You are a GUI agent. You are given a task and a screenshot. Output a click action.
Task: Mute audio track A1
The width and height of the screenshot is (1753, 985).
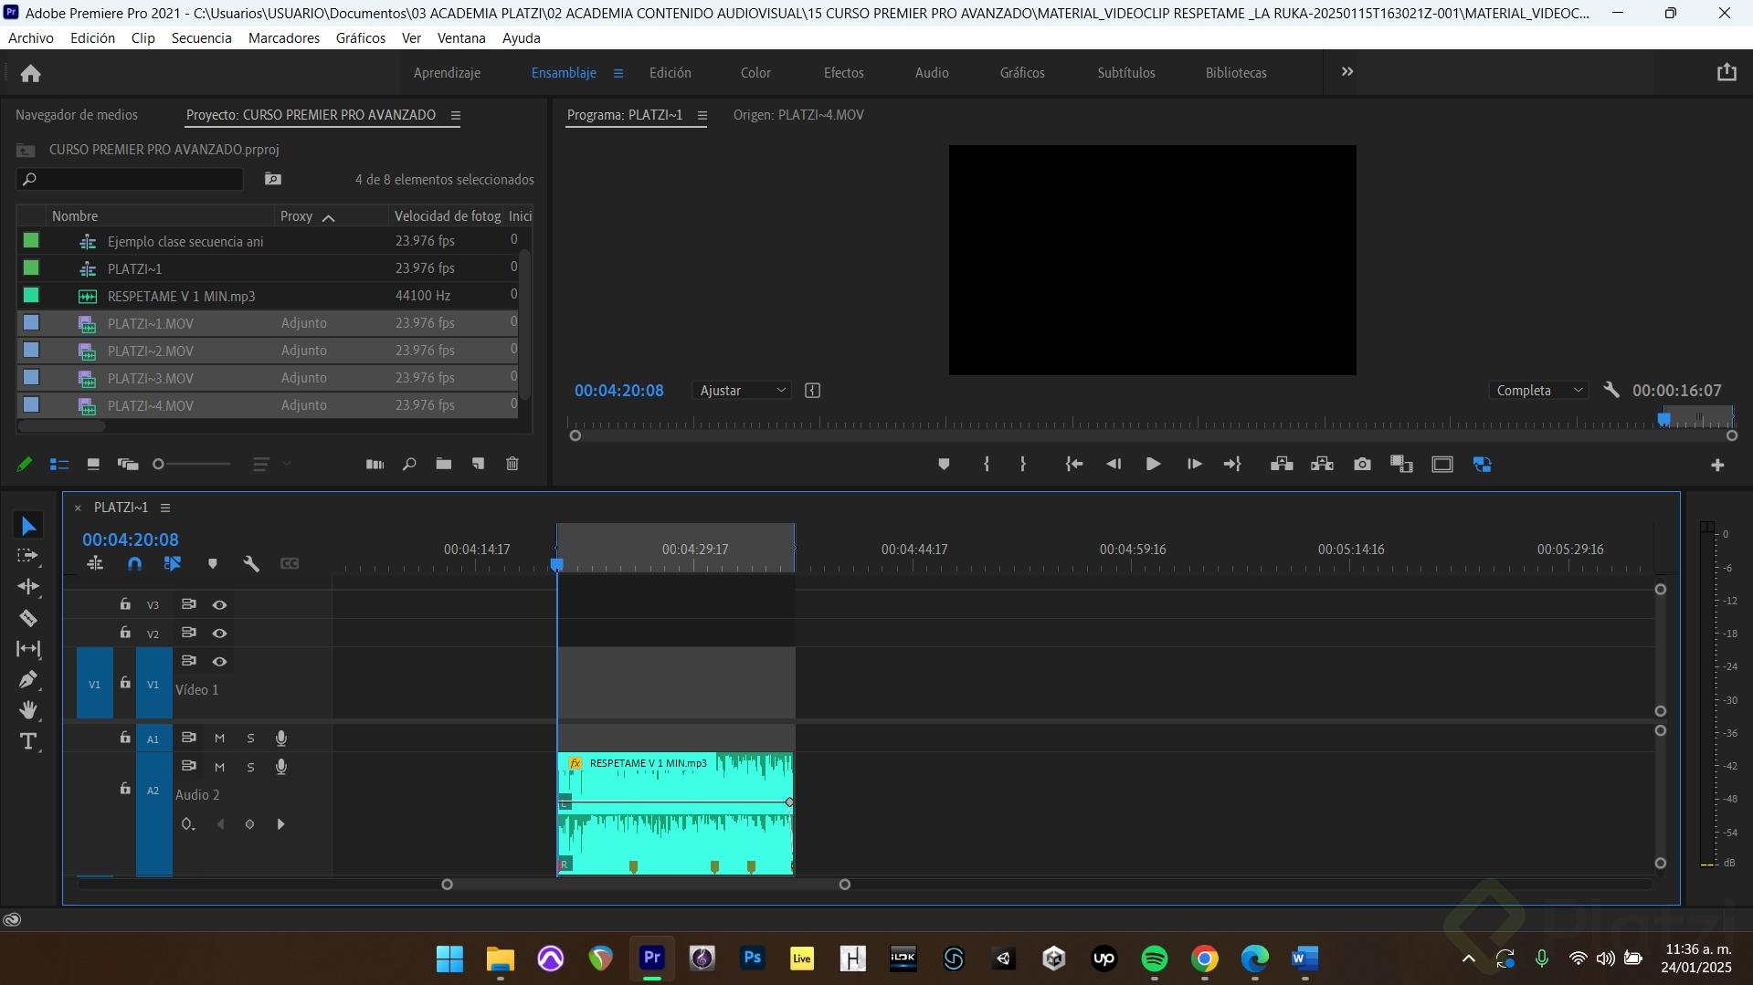click(x=219, y=738)
